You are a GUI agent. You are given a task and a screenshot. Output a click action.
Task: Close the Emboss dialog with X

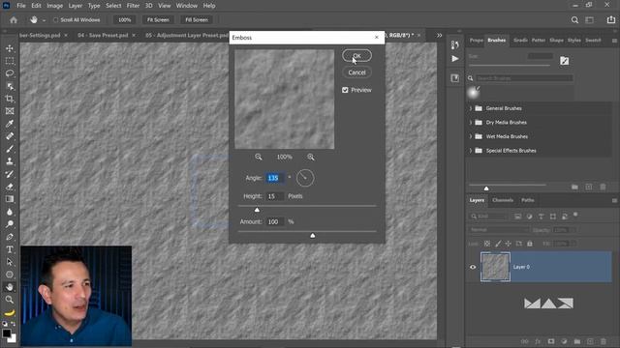pyautogui.click(x=377, y=37)
